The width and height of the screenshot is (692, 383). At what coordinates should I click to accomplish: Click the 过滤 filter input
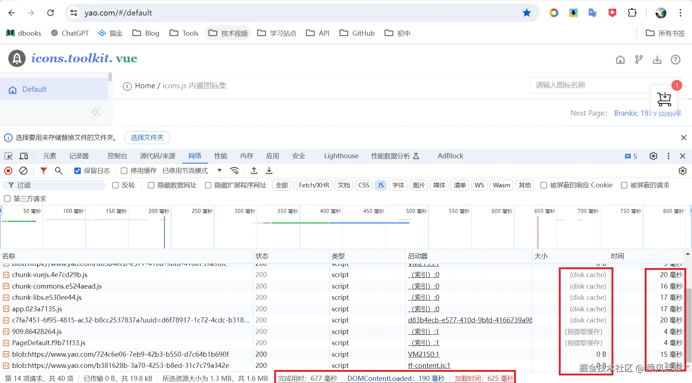click(54, 185)
